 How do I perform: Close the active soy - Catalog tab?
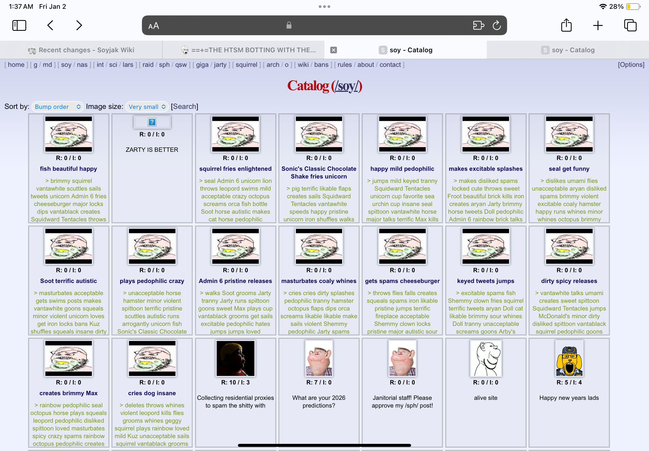(333, 50)
